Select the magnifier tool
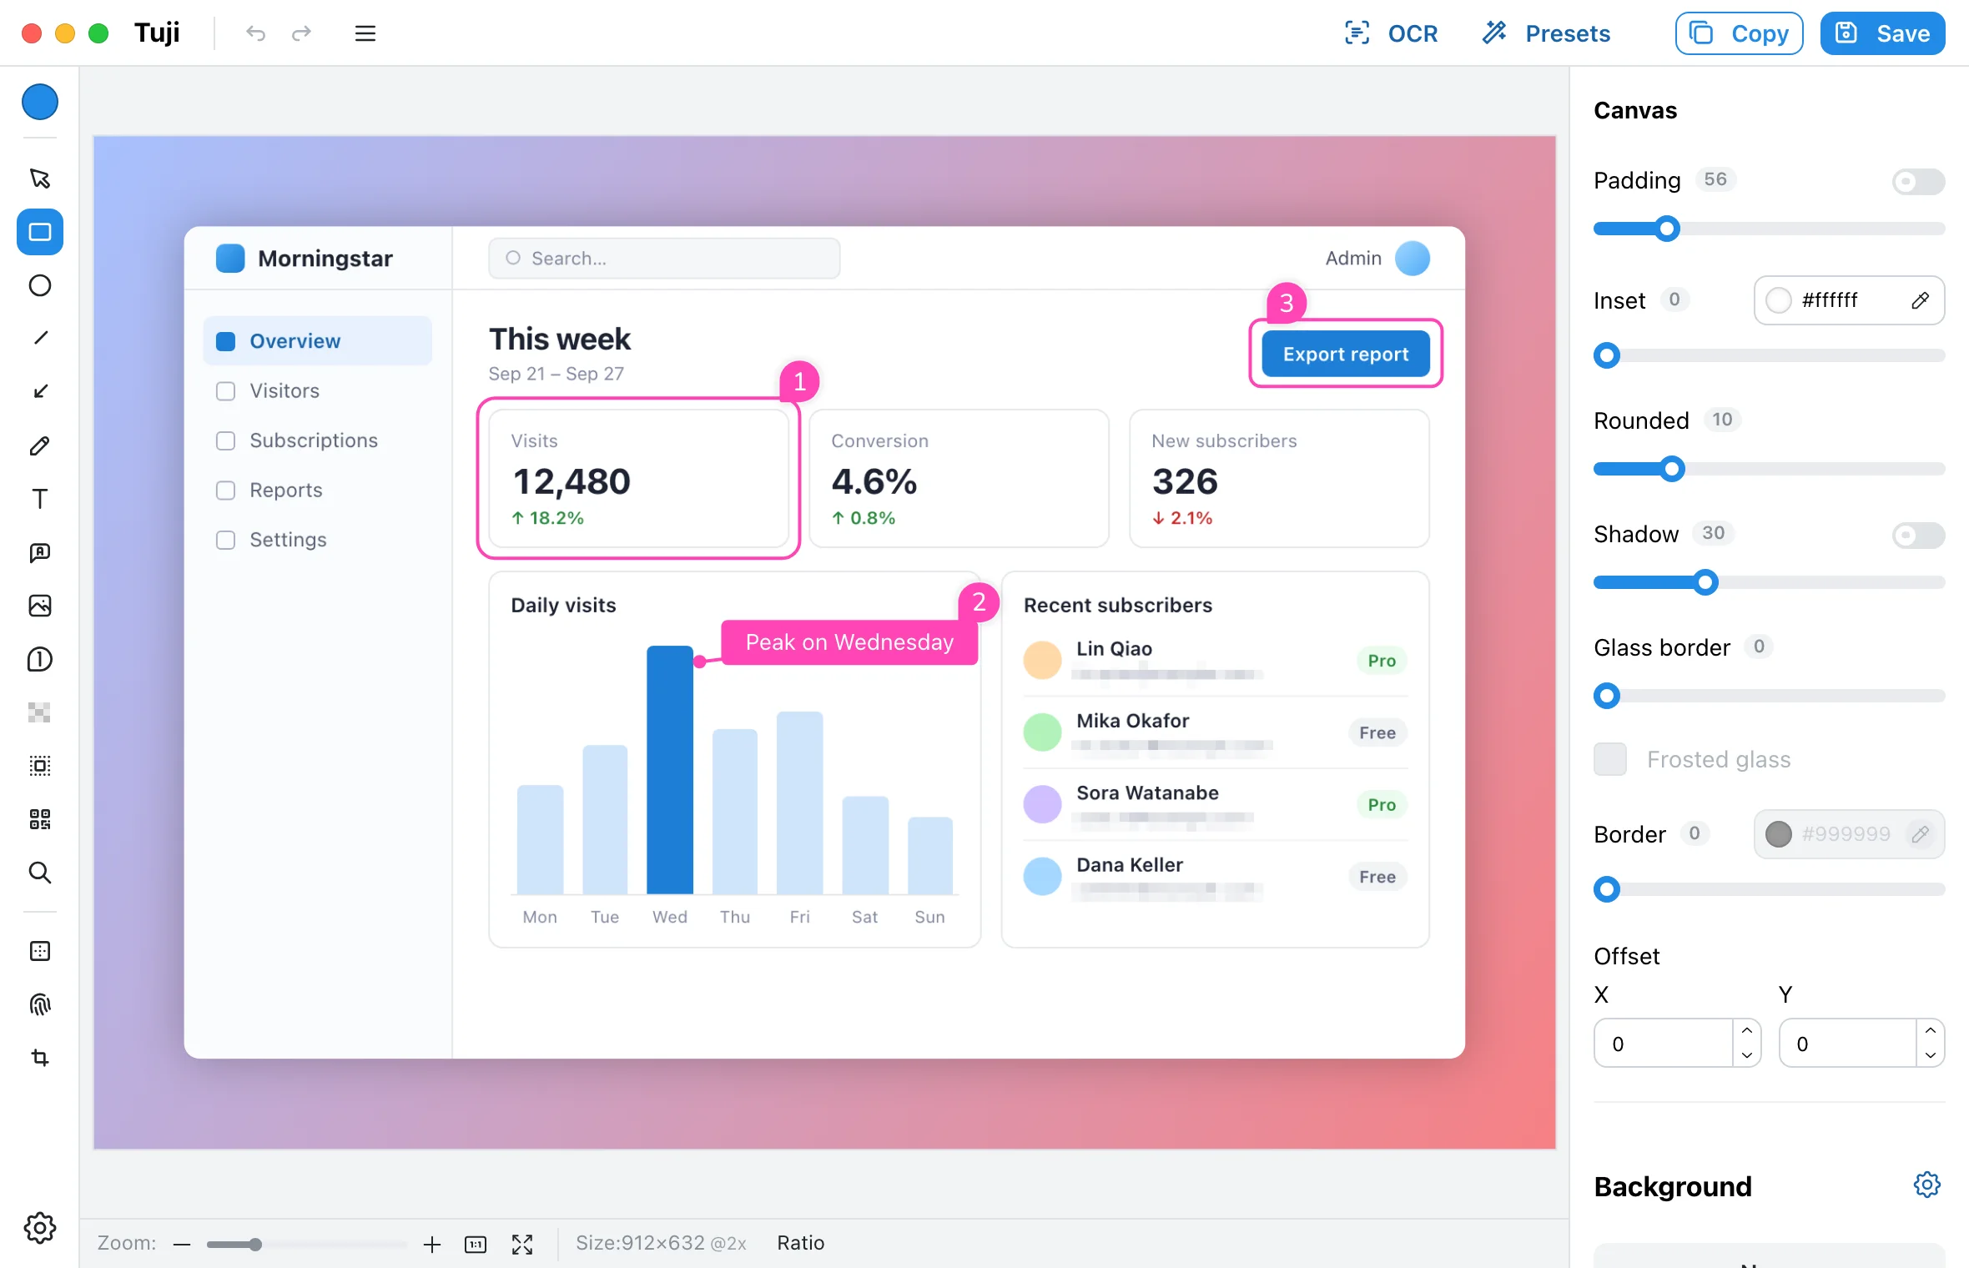Image resolution: width=1969 pixels, height=1268 pixels. click(x=39, y=873)
